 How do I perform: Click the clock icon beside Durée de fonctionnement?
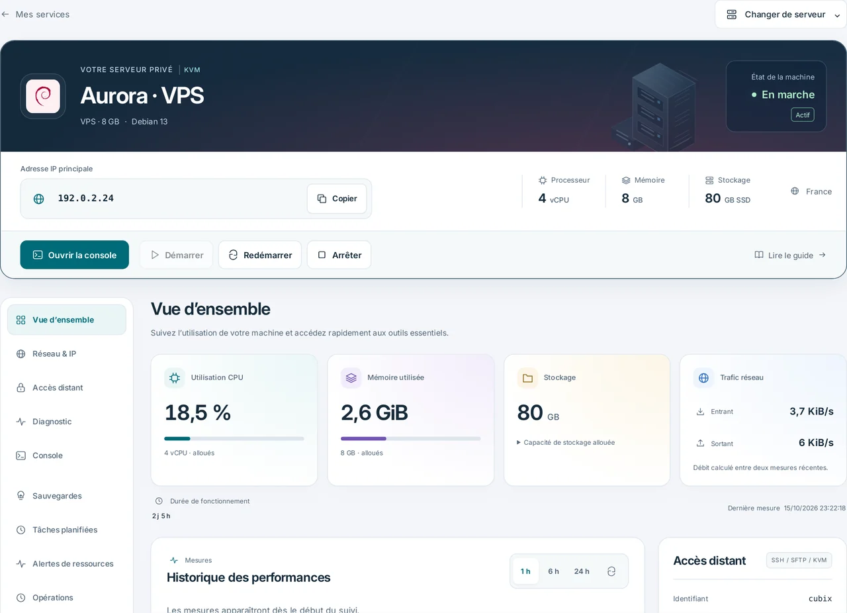point(159,501)
